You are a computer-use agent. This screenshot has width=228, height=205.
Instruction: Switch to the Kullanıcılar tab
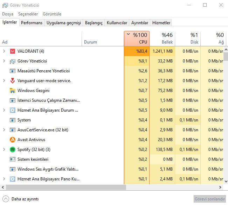click(x=117, y=23)
